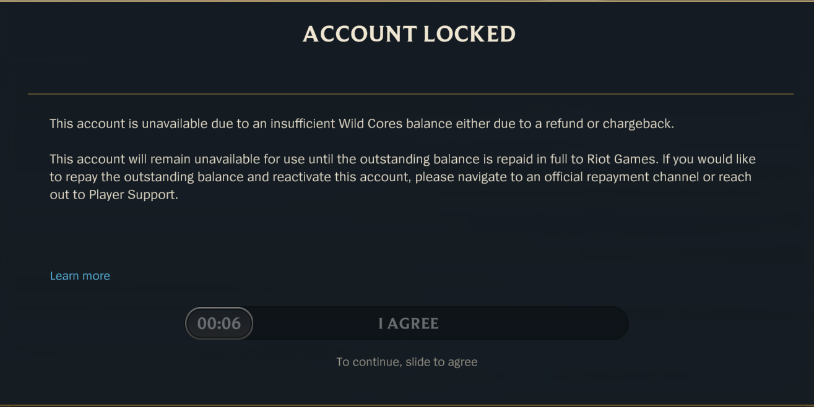This screenshot has width=814, height=407.
Task: Click the words 'Wild Cores' in message
Action: click(370, 124)
